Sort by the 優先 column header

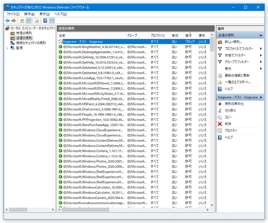pyautogui.click(x=203, y=35)
